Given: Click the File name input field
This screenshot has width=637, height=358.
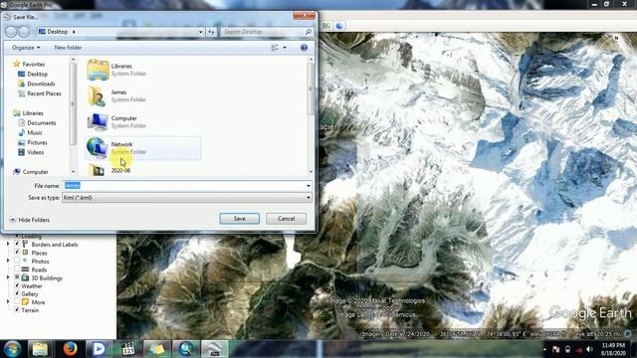Looking at the screenshot, I should click(184, 186).
